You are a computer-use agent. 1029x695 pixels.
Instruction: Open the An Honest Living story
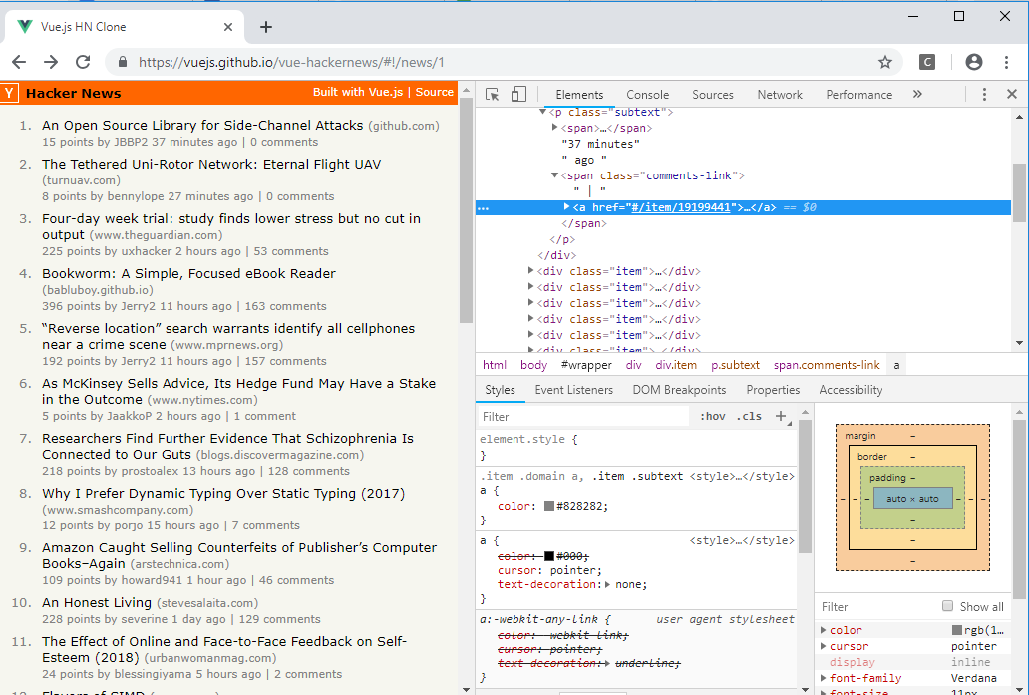(x=97, y=602)
